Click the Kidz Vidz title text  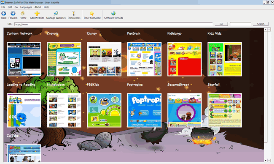[215, 33]
